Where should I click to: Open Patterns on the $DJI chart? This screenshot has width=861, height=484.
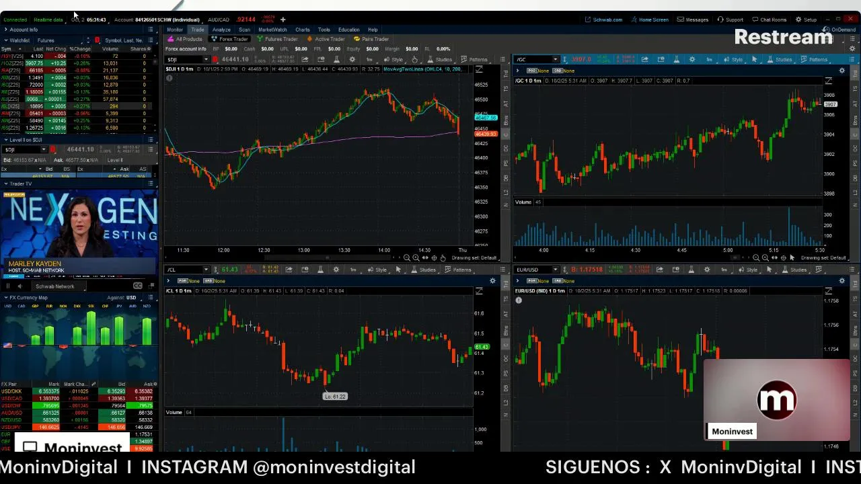tap(474, 59)
